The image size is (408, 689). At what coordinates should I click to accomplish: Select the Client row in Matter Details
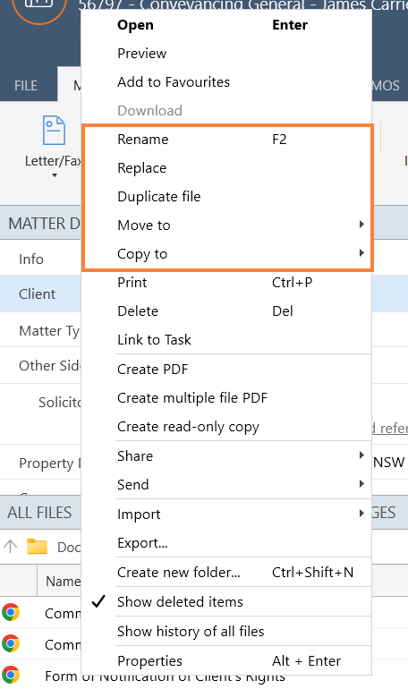[40, 294]
